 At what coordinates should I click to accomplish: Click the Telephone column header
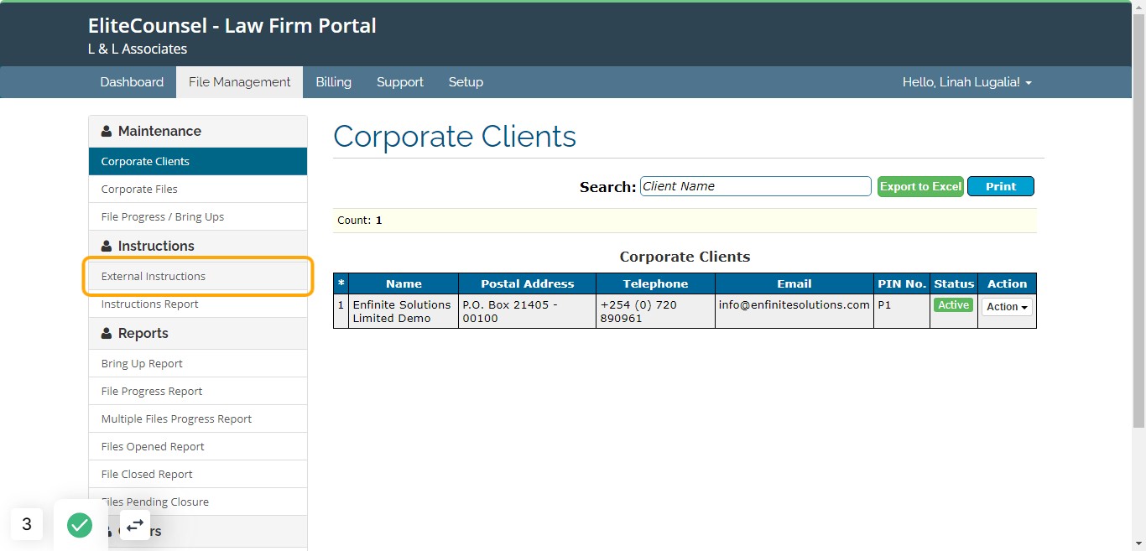pyautogui.click(x=655, y=283)
